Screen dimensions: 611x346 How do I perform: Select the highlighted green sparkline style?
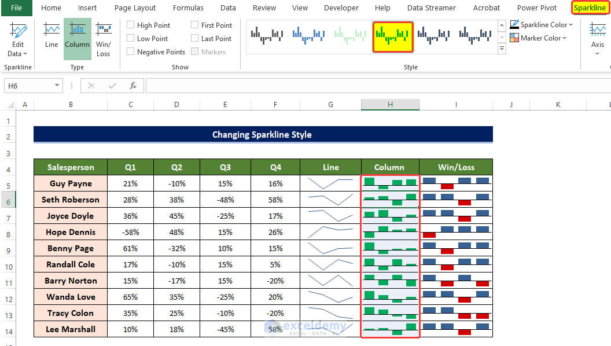[x=393, y=36]
